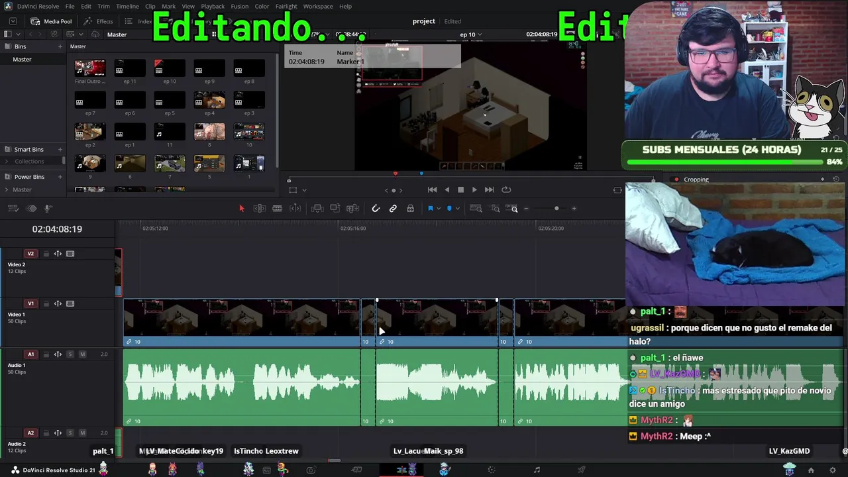The height and width of the screenshot is (477, 848).
Task: Click Detail Zoom icon
Action: [x=495, y=209]
